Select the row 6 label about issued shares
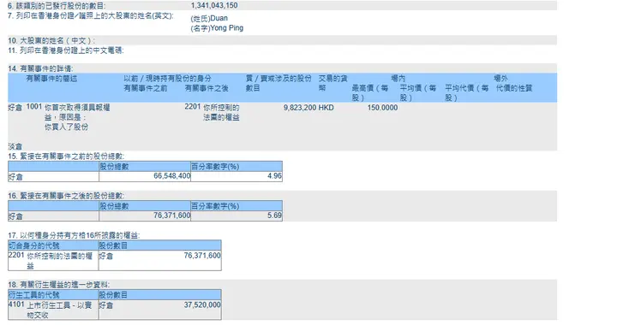 point(57,6)
